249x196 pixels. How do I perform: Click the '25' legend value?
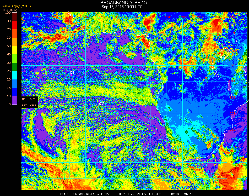point(9,71)
